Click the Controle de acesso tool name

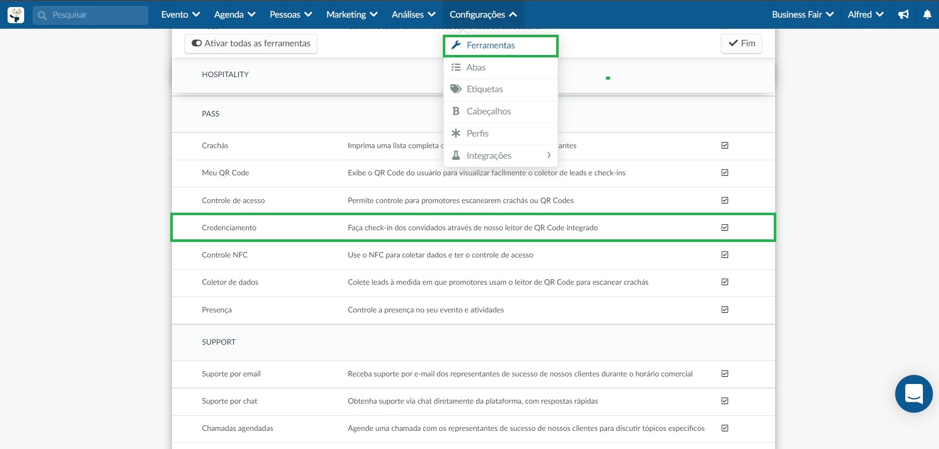click(x=233, y=201)
